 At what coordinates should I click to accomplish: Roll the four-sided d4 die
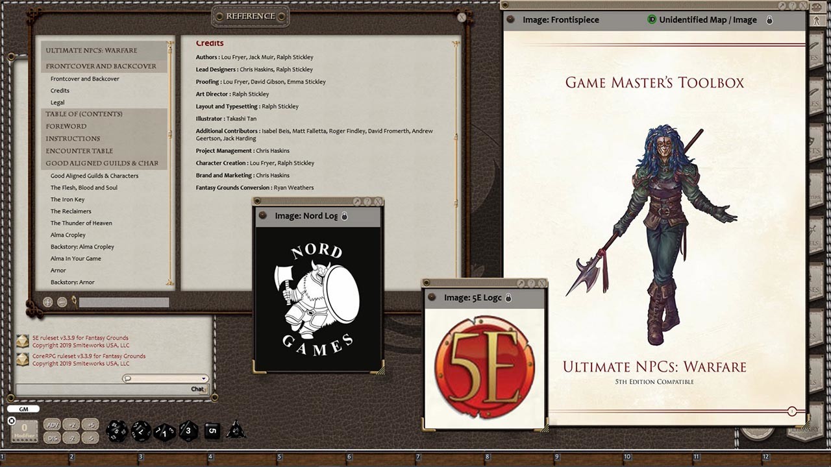click(x=236, y=430)
